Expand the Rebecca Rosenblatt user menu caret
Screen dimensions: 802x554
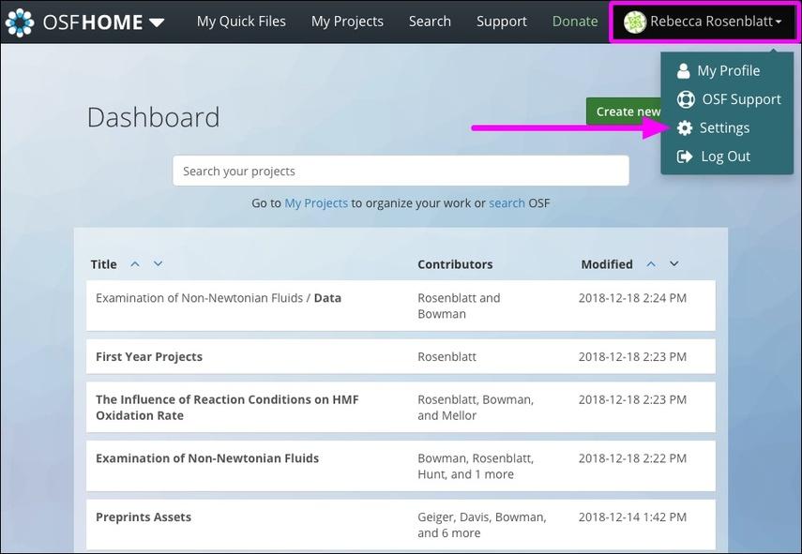coord(778,22)
